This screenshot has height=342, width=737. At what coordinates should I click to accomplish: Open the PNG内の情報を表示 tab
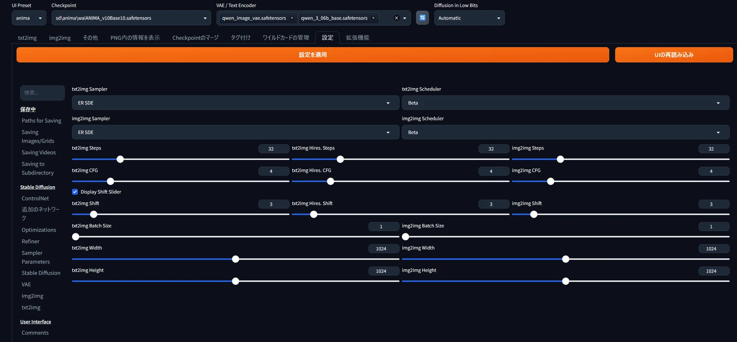coord(135,38)
